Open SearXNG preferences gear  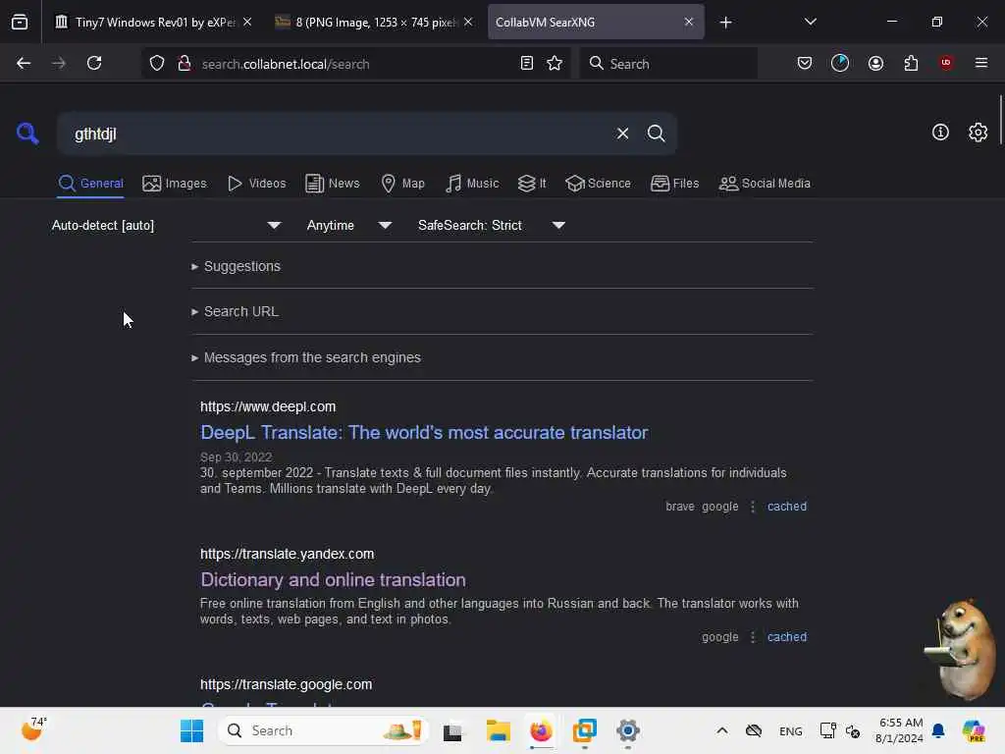click(978, 133)
